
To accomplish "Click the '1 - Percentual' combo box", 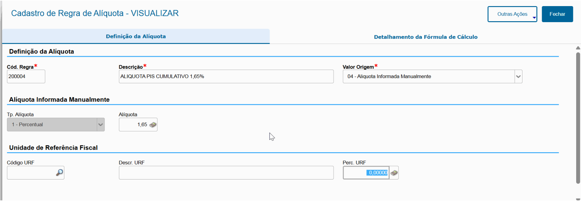I will (x=52, y=125).
